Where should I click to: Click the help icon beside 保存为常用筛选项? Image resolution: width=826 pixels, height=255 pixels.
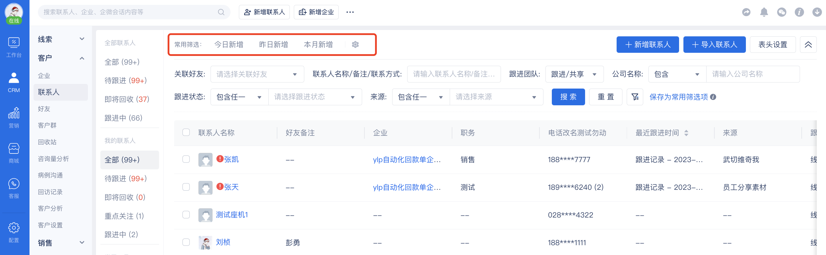pyautogui.click(x=713, y=97)
